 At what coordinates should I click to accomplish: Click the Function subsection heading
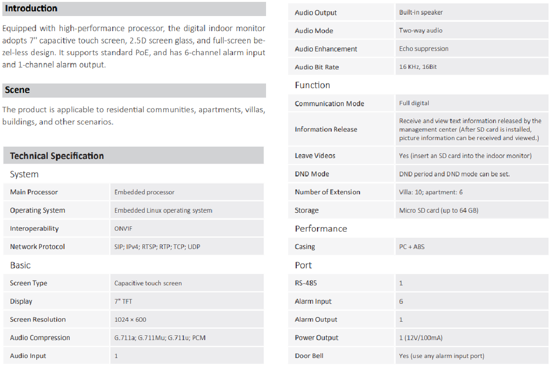click(x=312, y=85)
